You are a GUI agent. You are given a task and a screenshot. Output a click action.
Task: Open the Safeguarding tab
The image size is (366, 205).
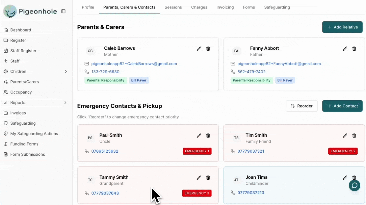tap(277, 7)
